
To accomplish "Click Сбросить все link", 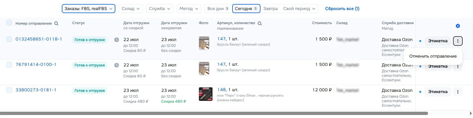I will (x=342, y=9).
